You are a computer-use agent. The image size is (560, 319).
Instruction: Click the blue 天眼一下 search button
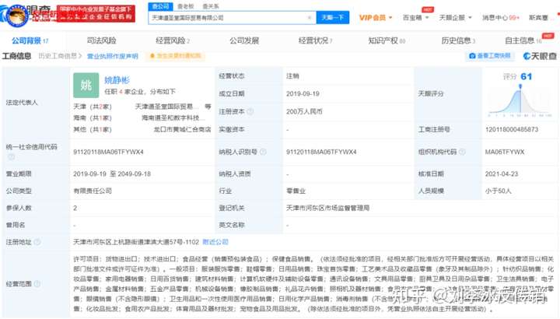333,17
